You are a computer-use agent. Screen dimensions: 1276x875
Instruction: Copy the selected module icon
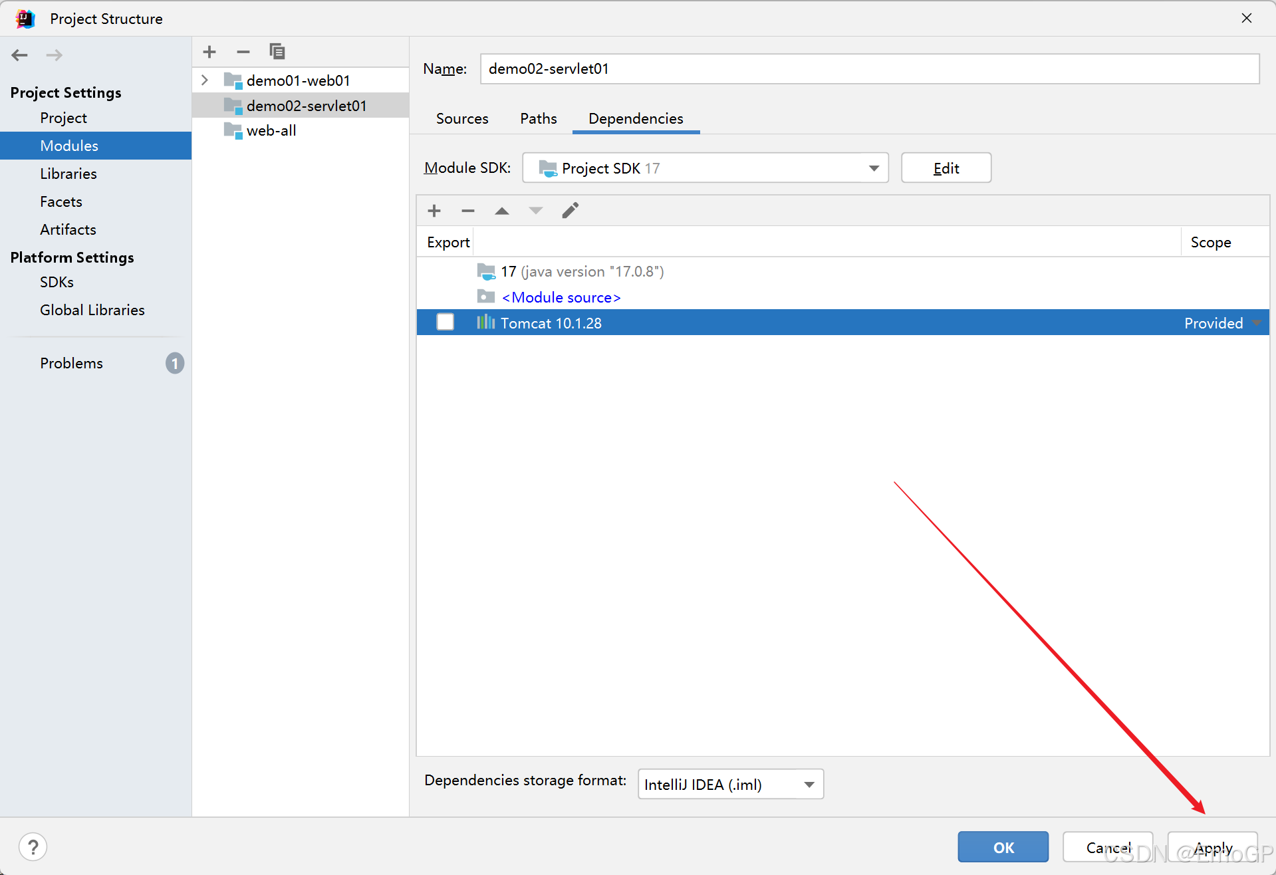click(x=277, y=52)
